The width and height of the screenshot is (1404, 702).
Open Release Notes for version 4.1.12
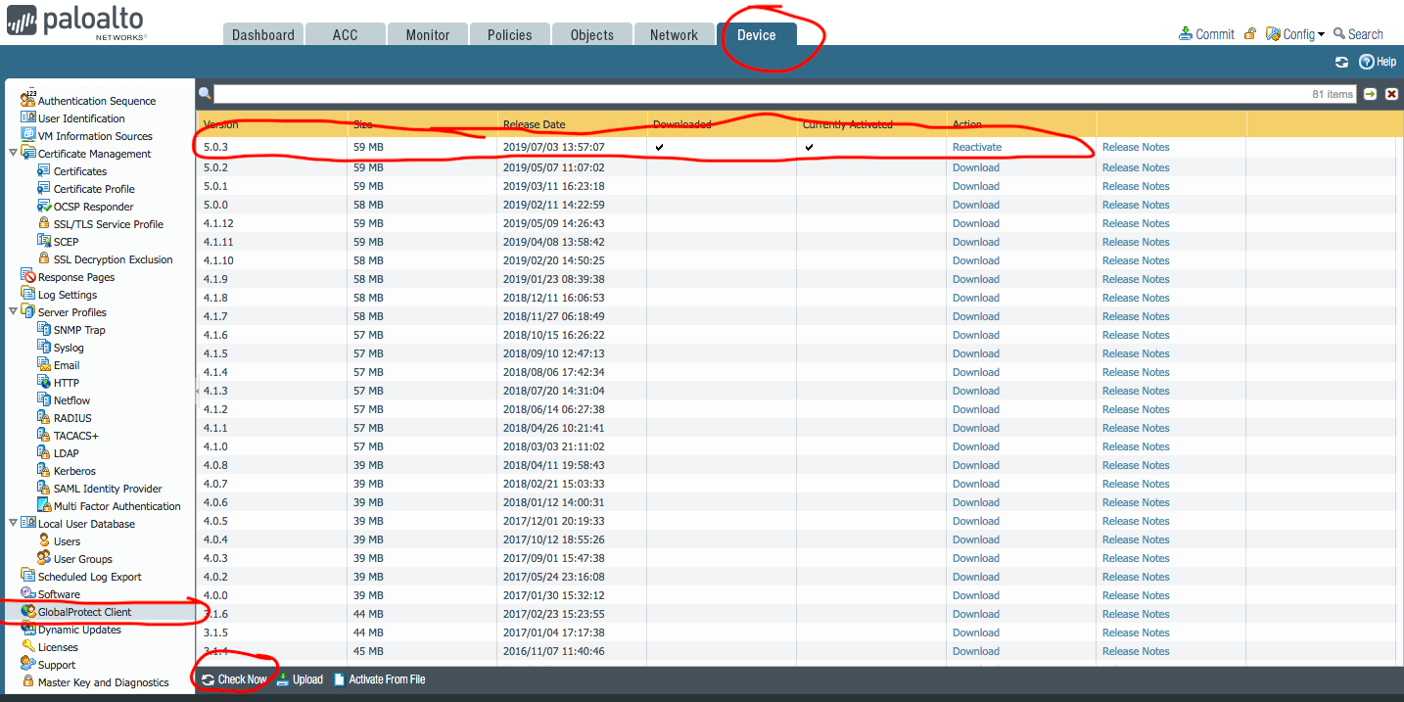point(1136,223)
